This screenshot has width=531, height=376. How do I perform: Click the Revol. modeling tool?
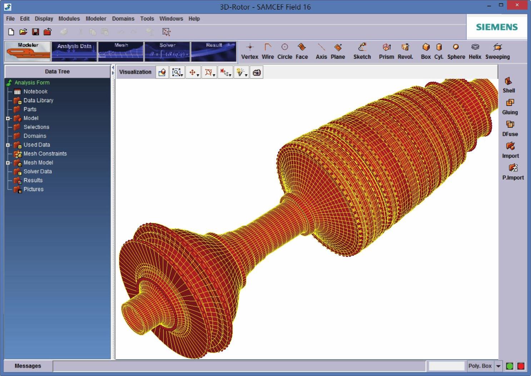click(x=405, y=51)
